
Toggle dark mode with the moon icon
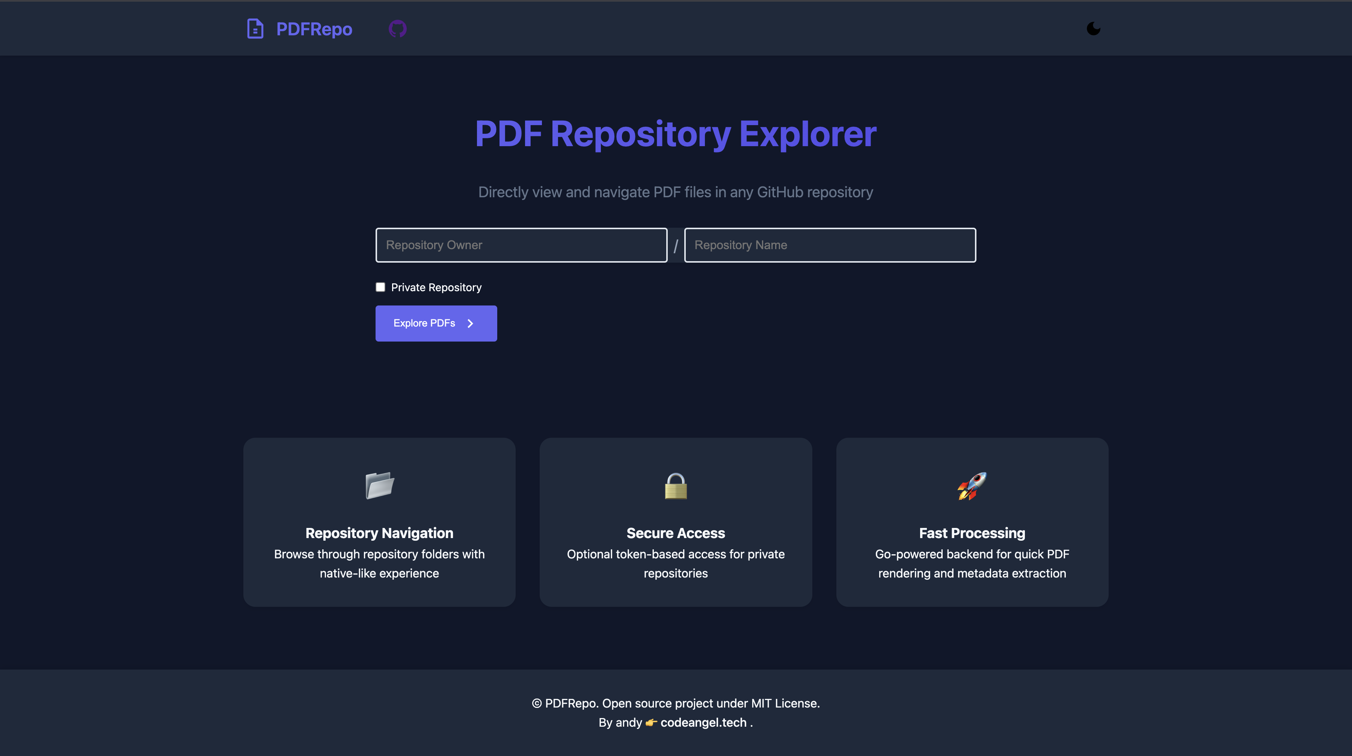pos(1094,29)
